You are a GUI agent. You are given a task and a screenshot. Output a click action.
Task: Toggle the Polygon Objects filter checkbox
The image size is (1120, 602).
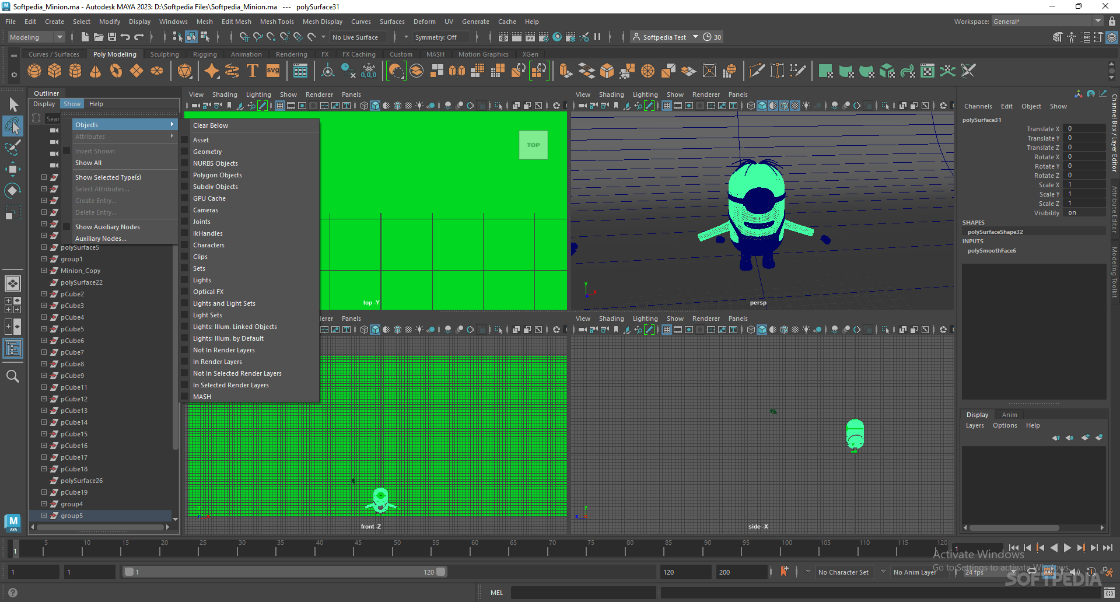pyautogui.click(x=184, y=175)
